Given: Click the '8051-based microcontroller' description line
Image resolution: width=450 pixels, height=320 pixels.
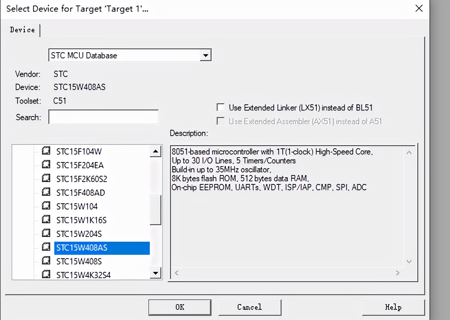Looking at the screenshot, I should [x=272, y=152].
